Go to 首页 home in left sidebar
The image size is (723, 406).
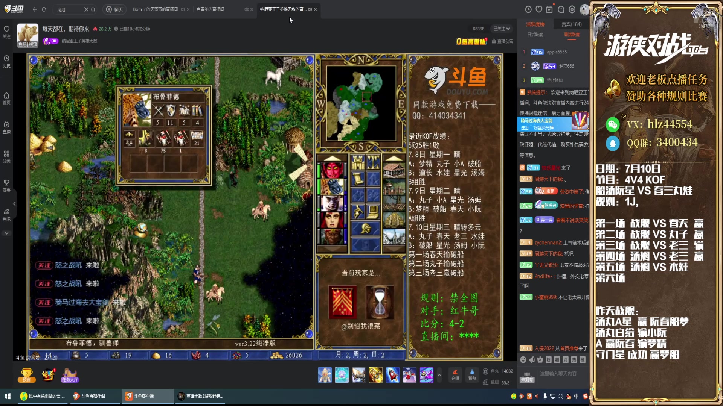(6, 98)
